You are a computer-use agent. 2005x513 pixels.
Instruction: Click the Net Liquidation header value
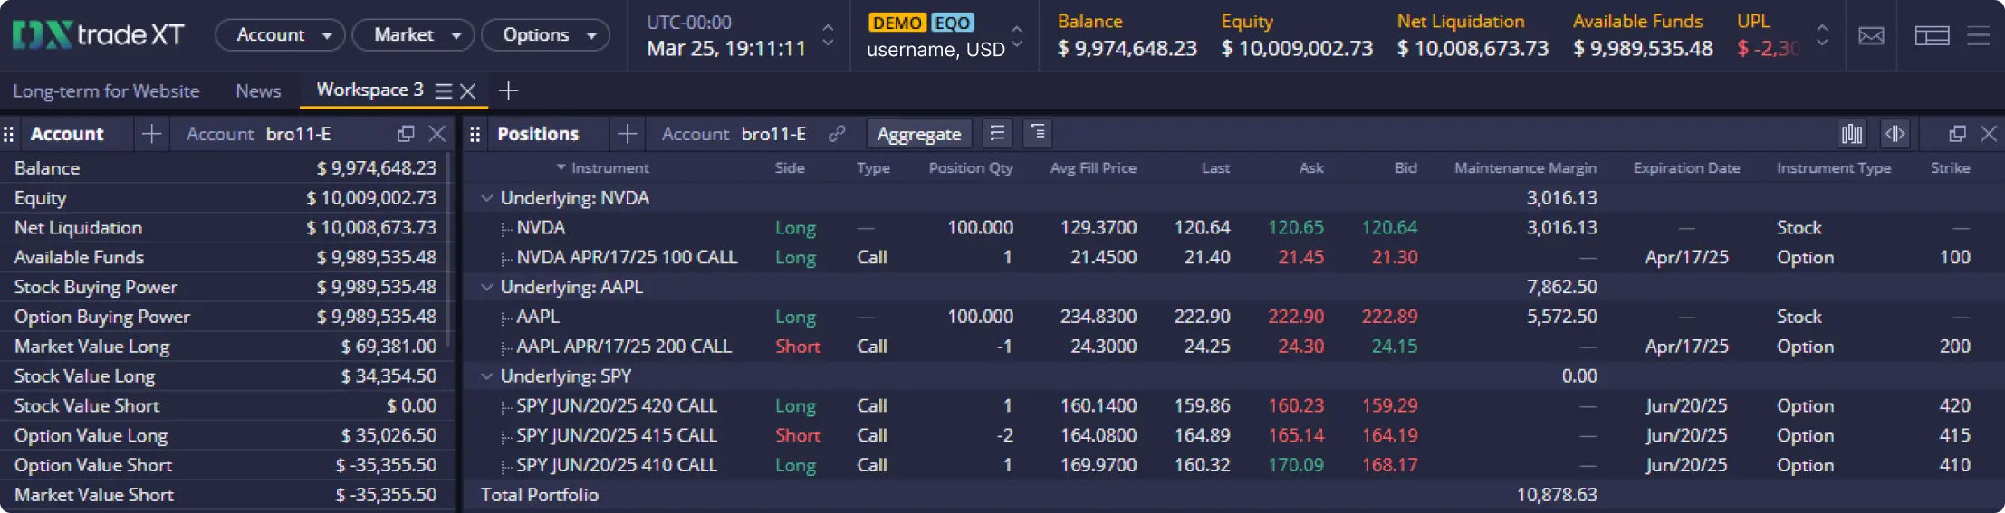click(x=1473, y=49)
